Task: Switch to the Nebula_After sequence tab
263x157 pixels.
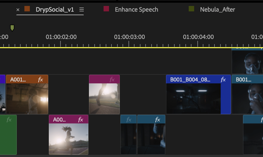Action: pyautogui.click(x=217, y=9)
